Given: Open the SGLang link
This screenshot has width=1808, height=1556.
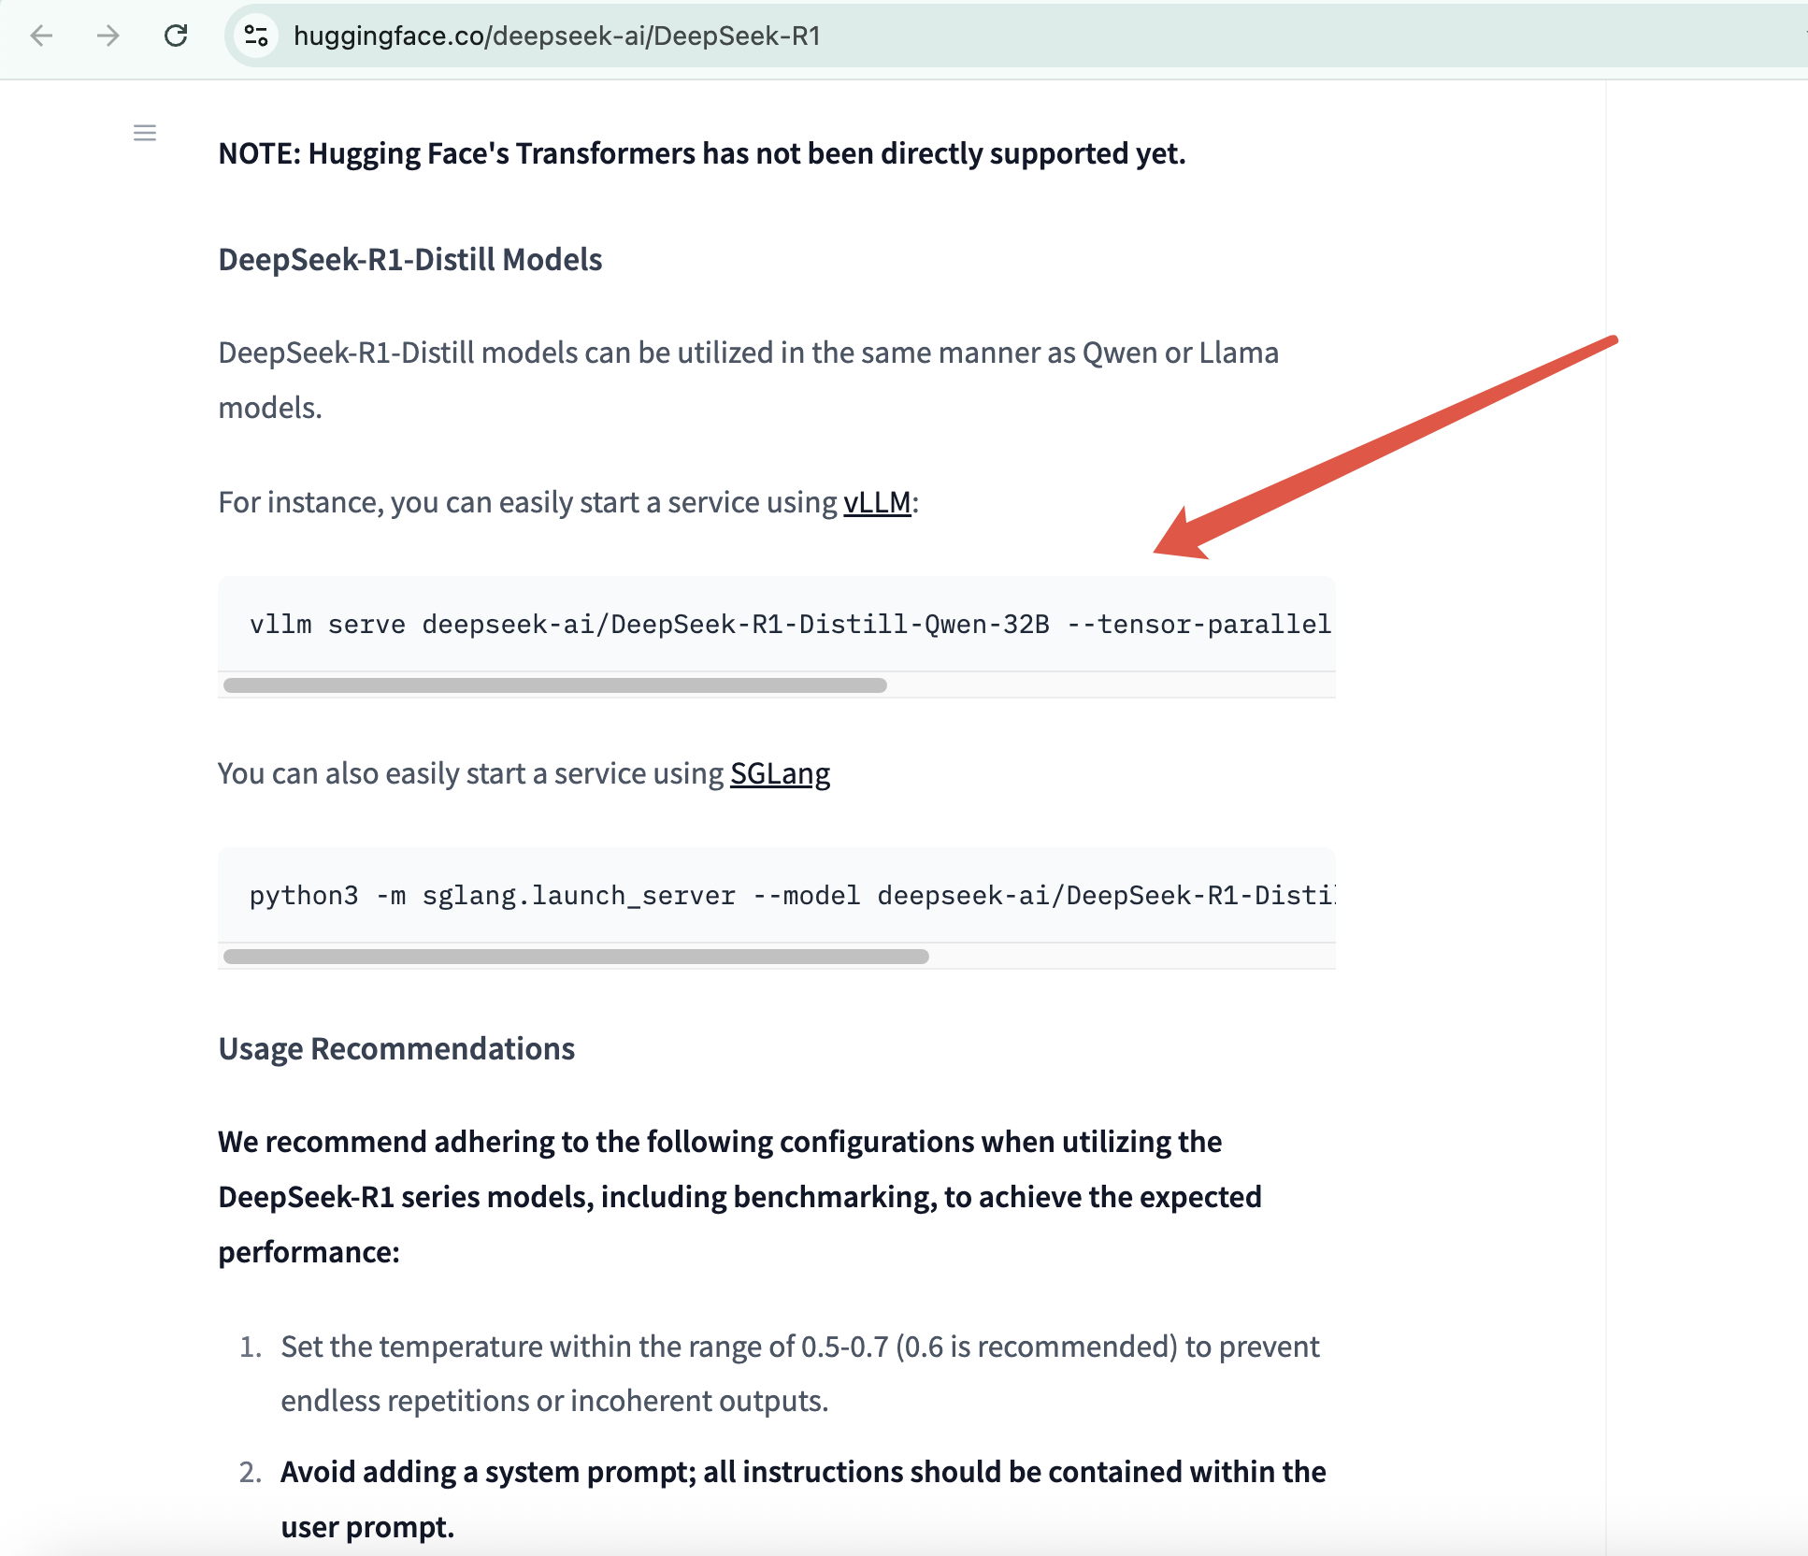Looking at the screenshot, I should [x=780, y=773].
